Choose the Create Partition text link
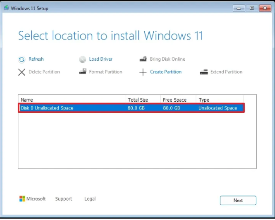The height and width of the screenshot is (220, 275). coord(166,72)
